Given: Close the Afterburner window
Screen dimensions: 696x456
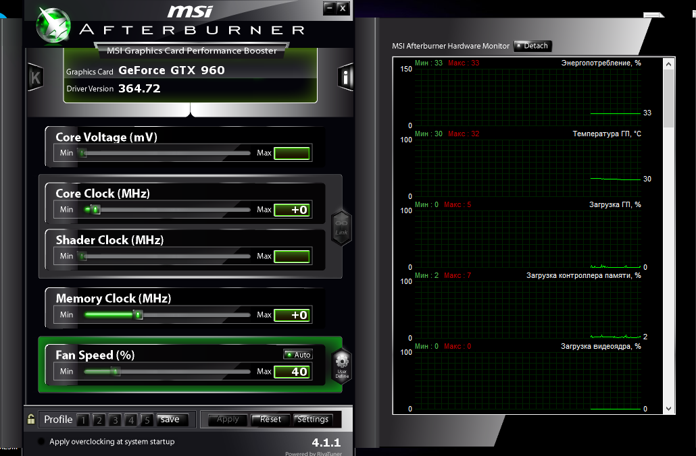Looking at the screenshot, I should [343, 8].
